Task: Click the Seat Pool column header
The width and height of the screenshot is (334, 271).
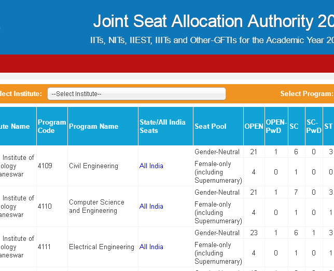Action: point(211,126)
